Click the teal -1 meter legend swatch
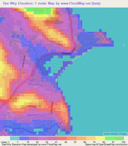The image size is (128, 146). (15, 138)
